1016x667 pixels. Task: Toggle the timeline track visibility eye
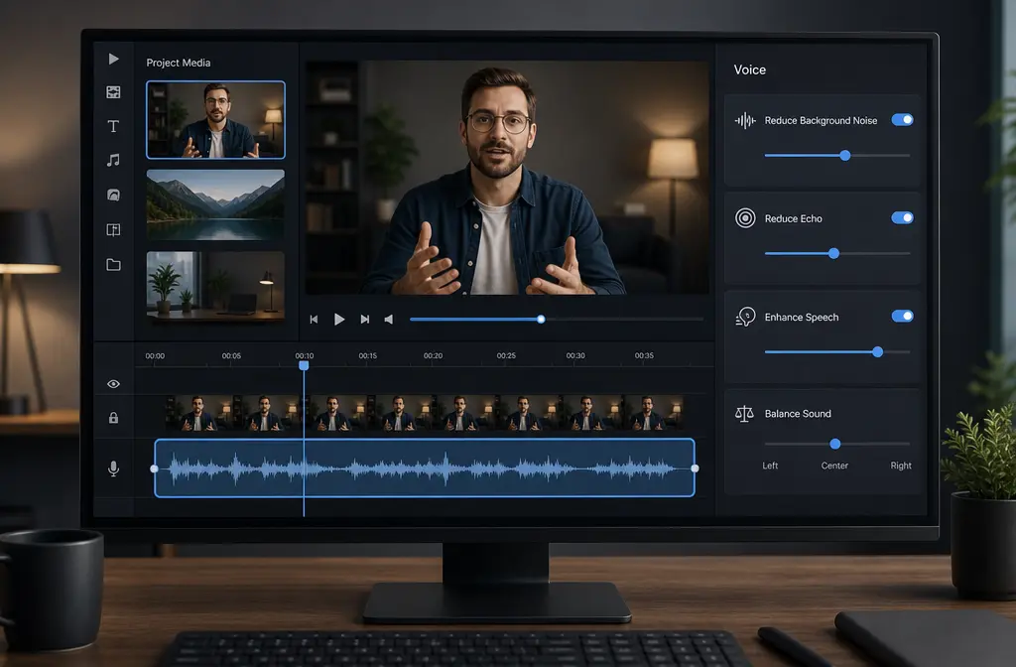pos(113,384)
